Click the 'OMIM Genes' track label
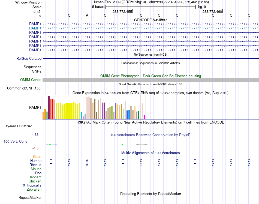The width and height of the screenshot is (259, 204). tap(31, 80)
